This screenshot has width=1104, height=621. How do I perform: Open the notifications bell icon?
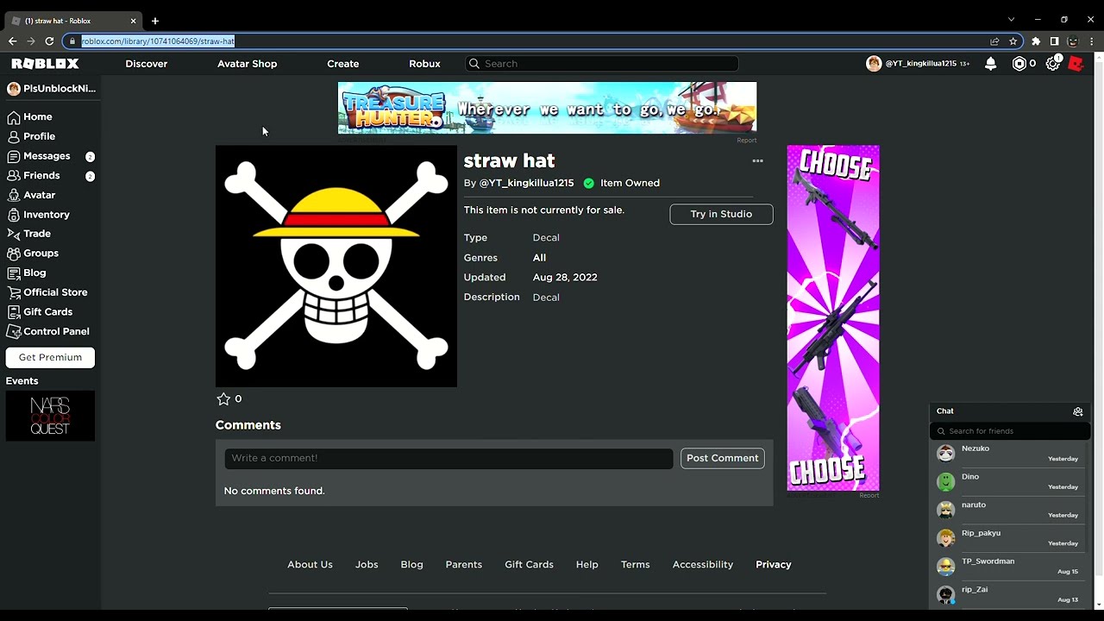pos(991,64)
